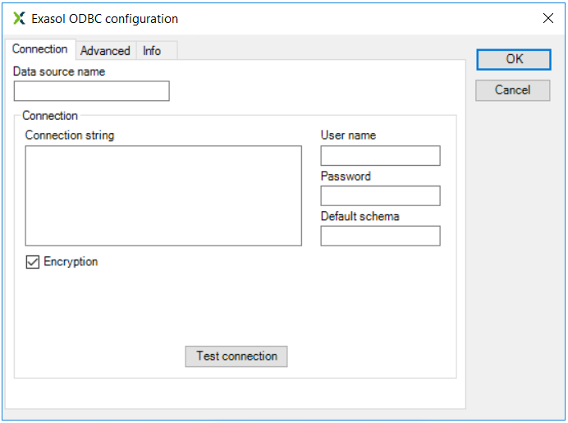Toggle the Encryption checkbox
The width and height of the screenshot is (568, 423).
tap(33, 262)
